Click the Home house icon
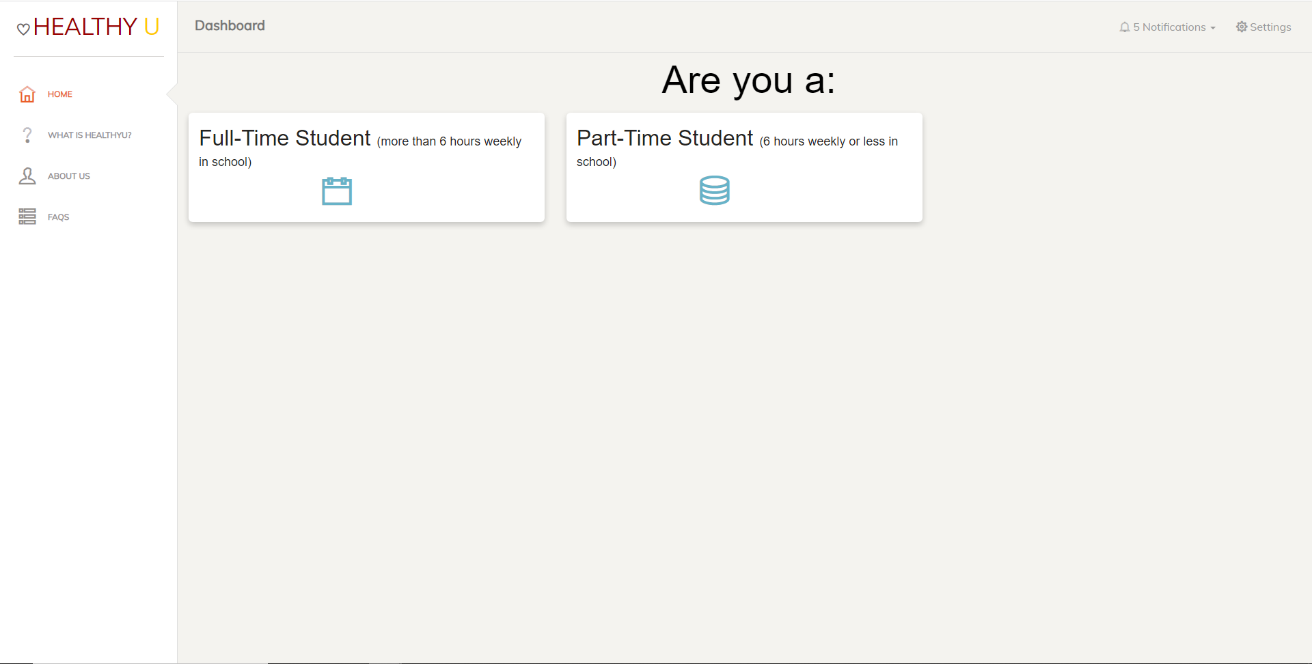 [x=27, y=94]
